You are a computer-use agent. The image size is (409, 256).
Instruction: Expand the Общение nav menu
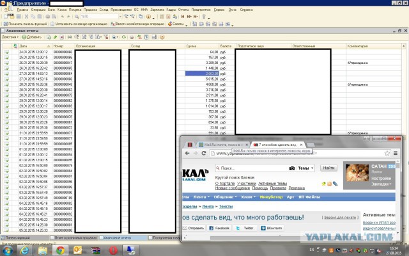(225, 197)
